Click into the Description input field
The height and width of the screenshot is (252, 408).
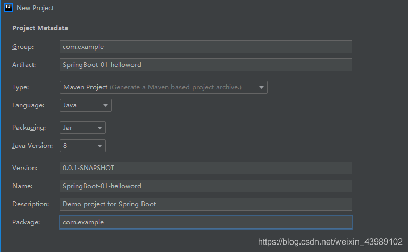(x=205, y=204)
